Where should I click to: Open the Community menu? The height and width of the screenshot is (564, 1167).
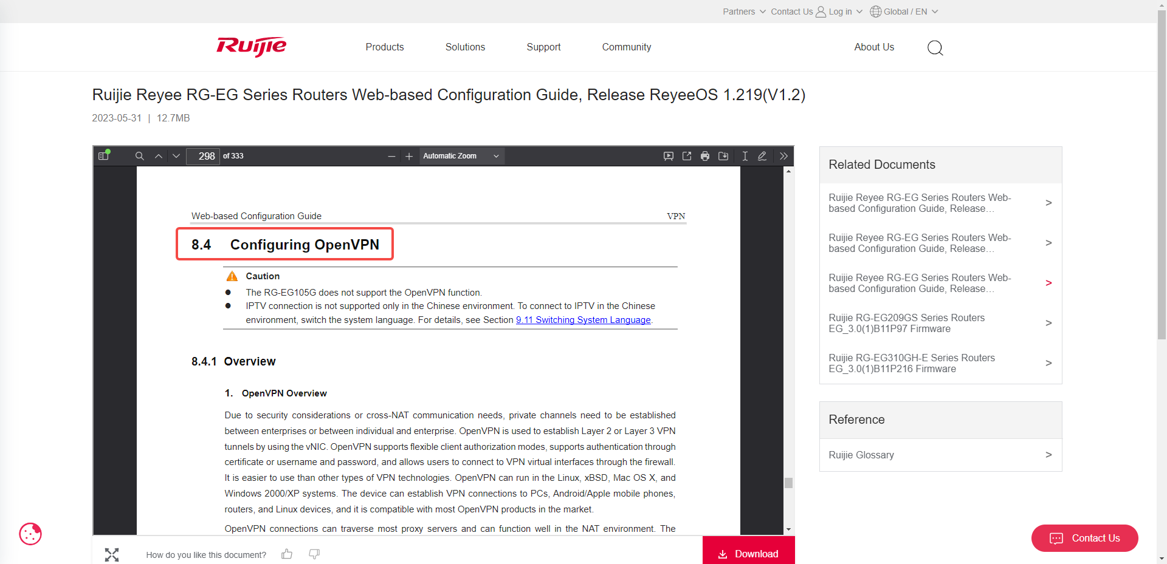click(627, 47)
